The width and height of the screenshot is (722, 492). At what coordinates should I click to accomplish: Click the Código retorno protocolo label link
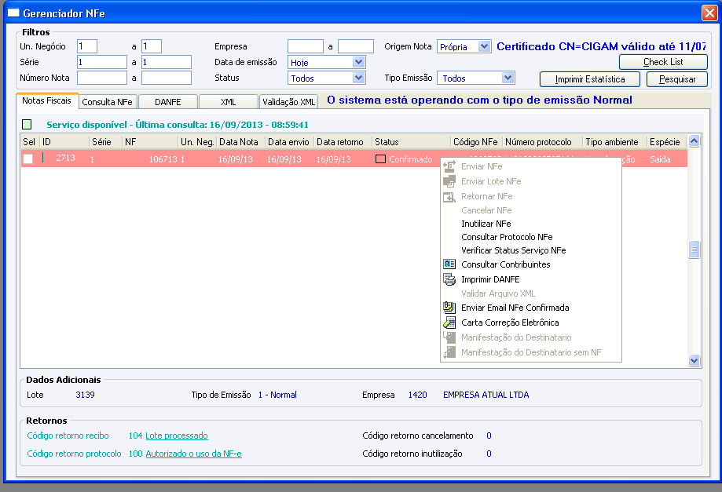[x=74, y=454]
